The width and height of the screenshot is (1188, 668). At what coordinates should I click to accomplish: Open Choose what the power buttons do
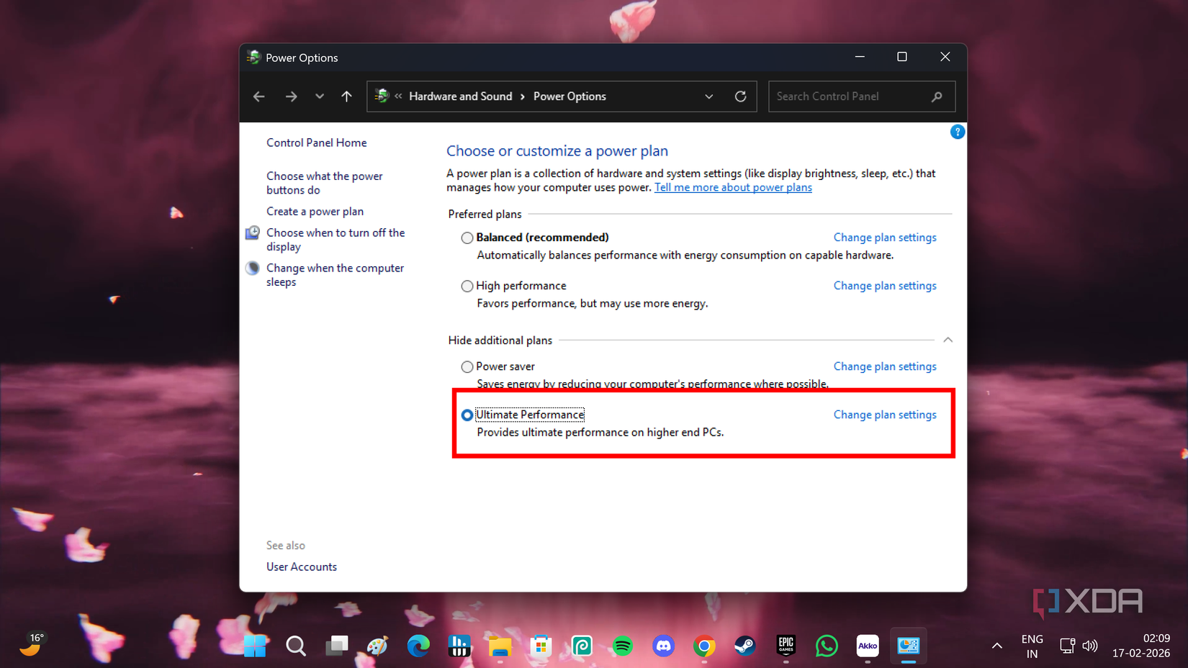coord(324,183)
